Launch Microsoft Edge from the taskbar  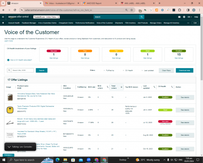point(58,160)
